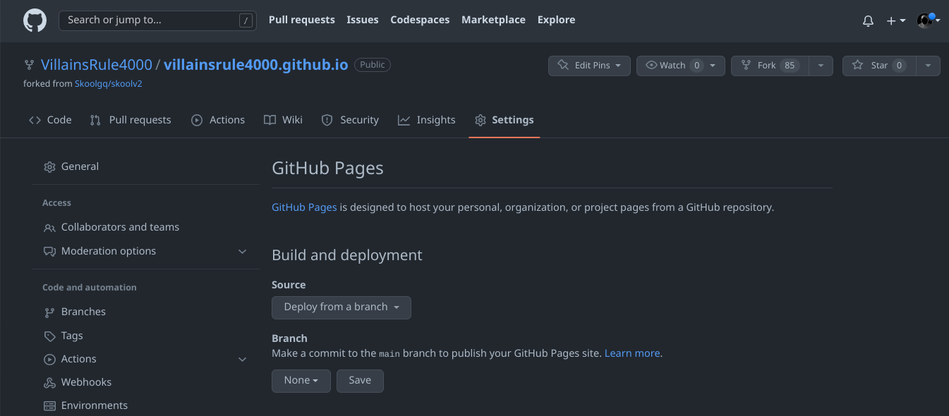This screenshot has width=949, height=416.
Task: Click the slash shortcut key icon in search
Action: click(246, 20)
